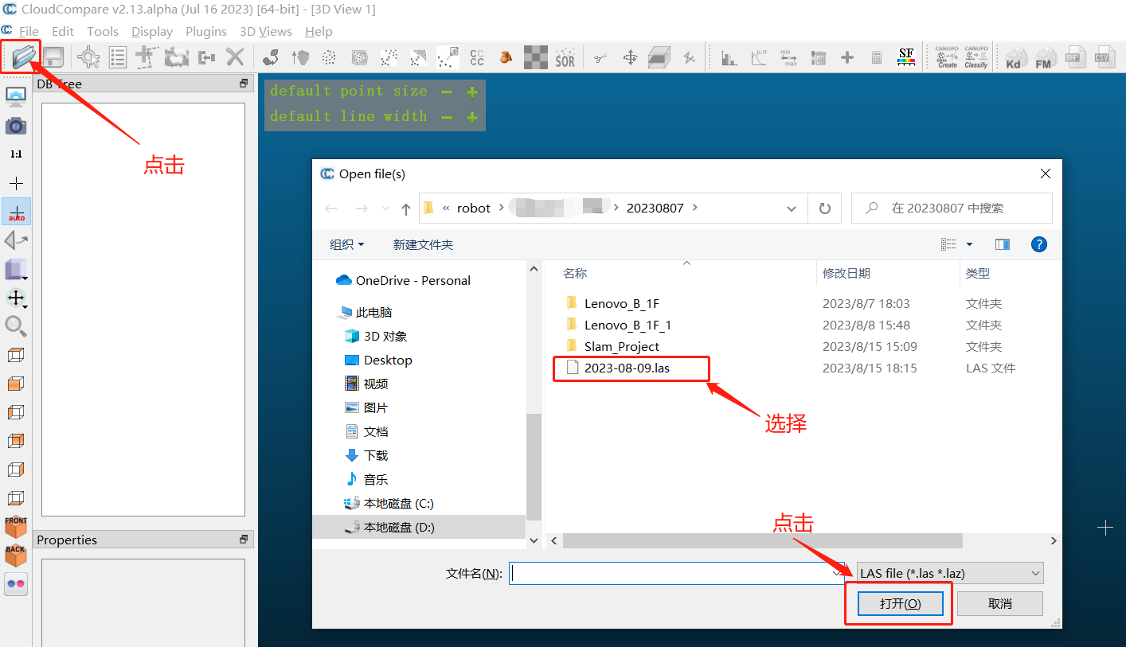Click the Save floppy disk icon
Image resolution: width=1126 pixels, height=647 pixels.
point(53,57)
